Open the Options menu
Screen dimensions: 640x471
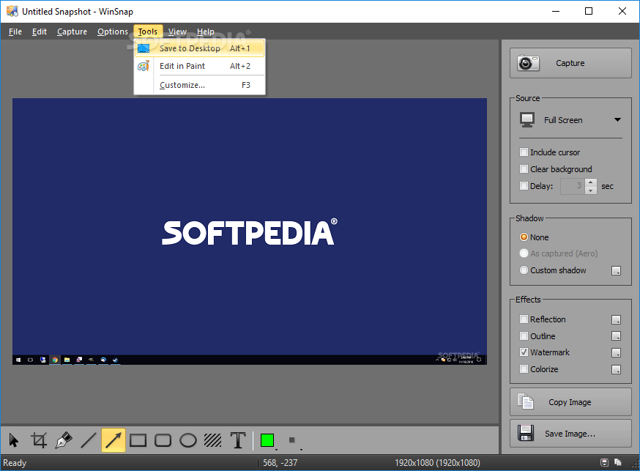click(112, 31)
